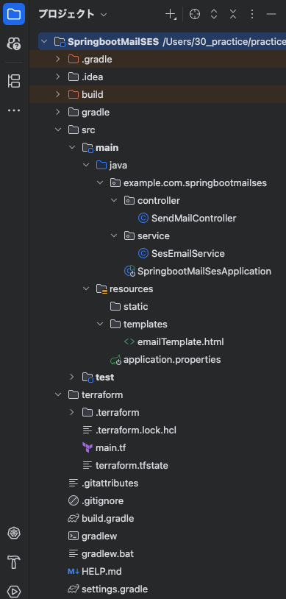Viewport: 286px width, 599px height.
Task: Collapse the resources folder chevron
Action: click(86, 288)
